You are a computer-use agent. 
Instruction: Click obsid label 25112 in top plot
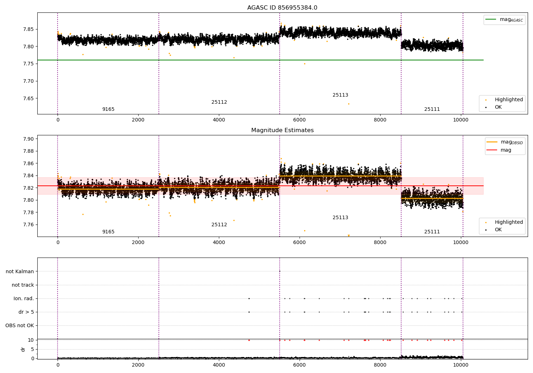pyautogui.click(x=219, y=102)
